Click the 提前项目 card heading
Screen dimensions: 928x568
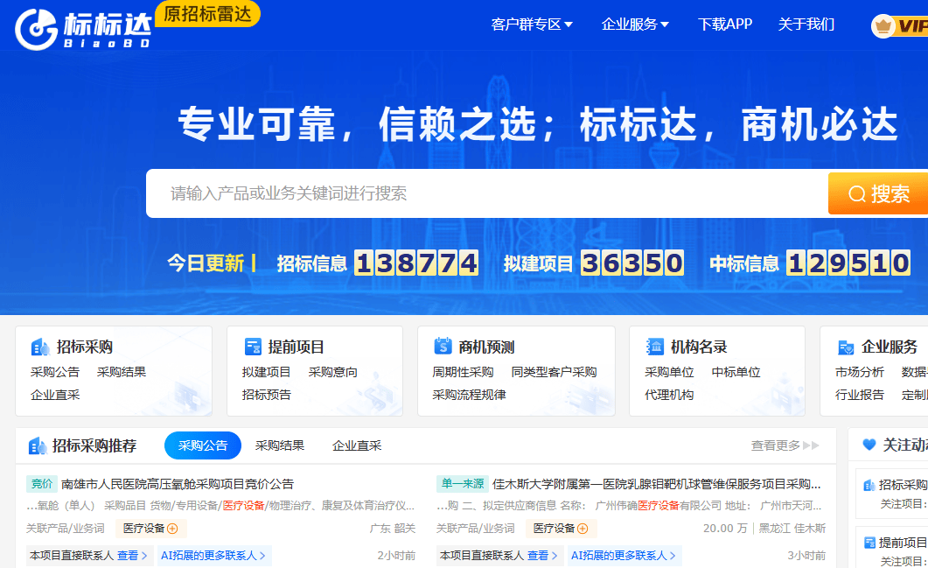(296, 347)
